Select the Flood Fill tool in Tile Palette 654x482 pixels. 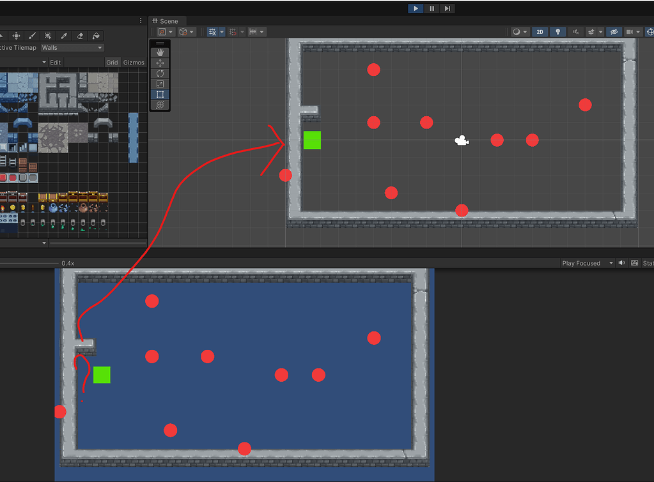coord(97,36)
